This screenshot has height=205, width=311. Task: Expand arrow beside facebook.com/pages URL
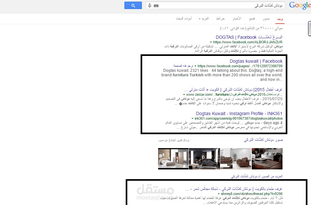pyautogui.click(x=195, y=66)
